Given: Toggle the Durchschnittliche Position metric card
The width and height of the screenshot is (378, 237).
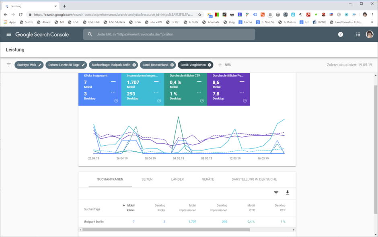Looking at the screenshot, I should click(228, 89).
